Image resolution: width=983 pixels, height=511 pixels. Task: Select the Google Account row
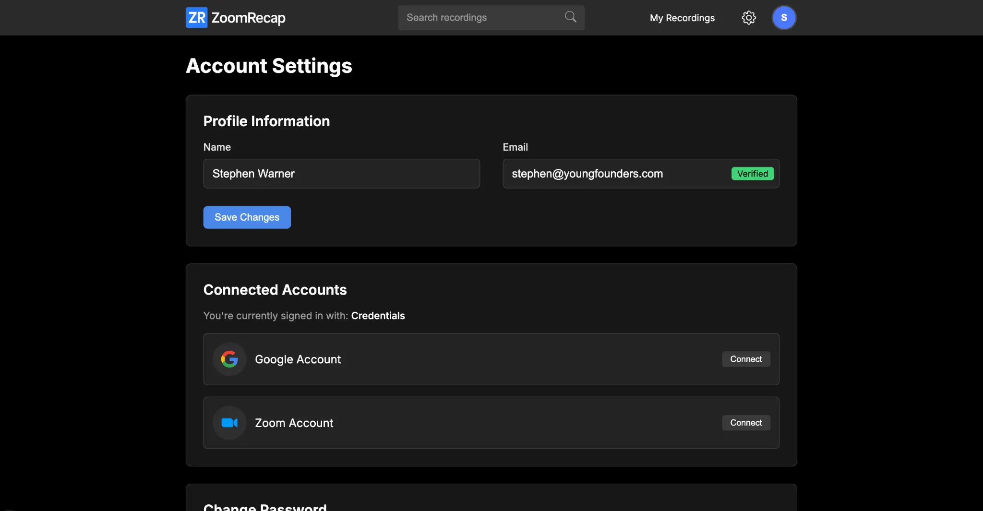[491, 359]
